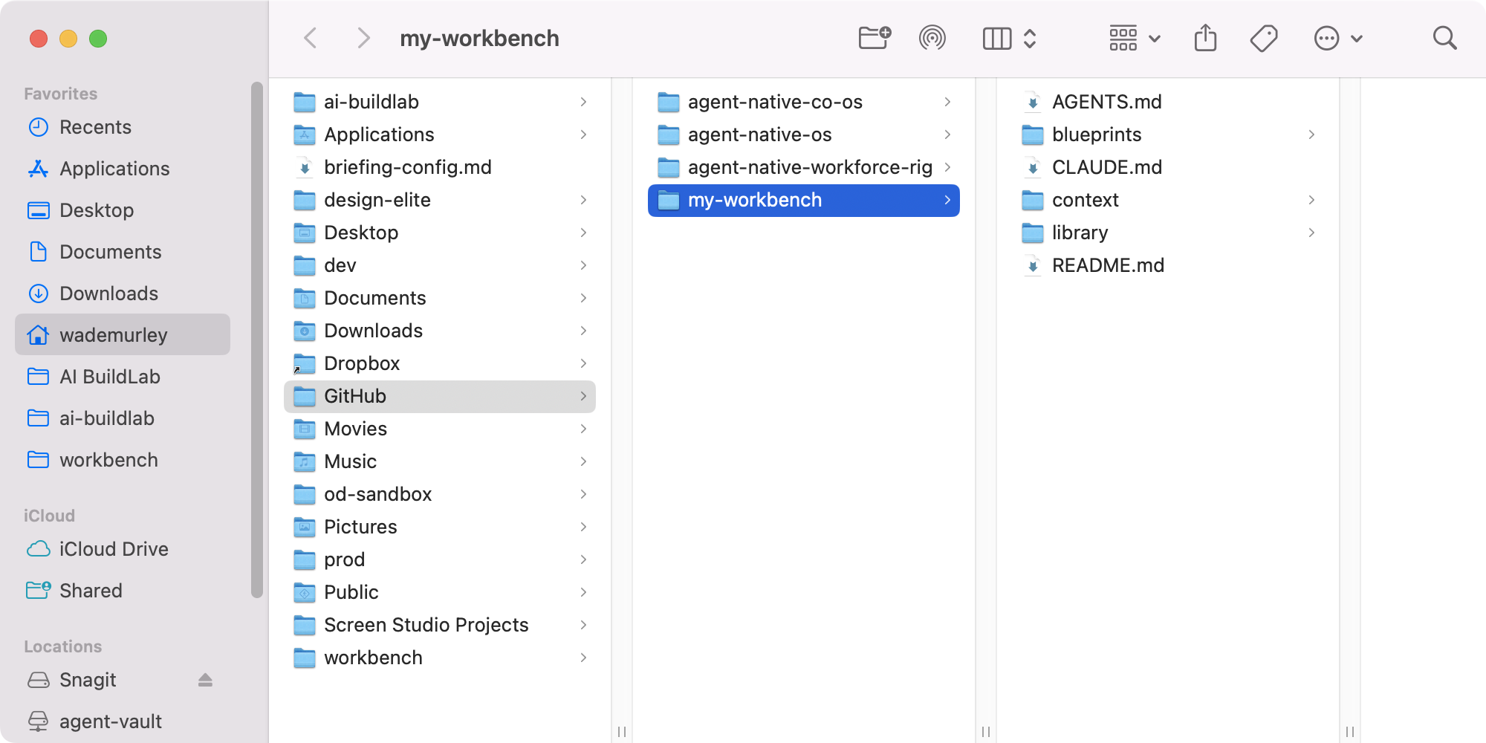This screenshot has height=743, width=1486.
Task: Click the Search magnifier icon
Action: coord(1444,38)
